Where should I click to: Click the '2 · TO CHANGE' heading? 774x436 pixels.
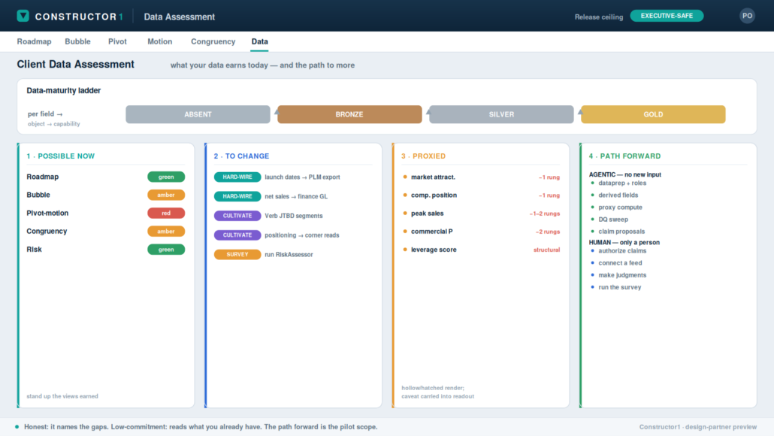point(241,156)
